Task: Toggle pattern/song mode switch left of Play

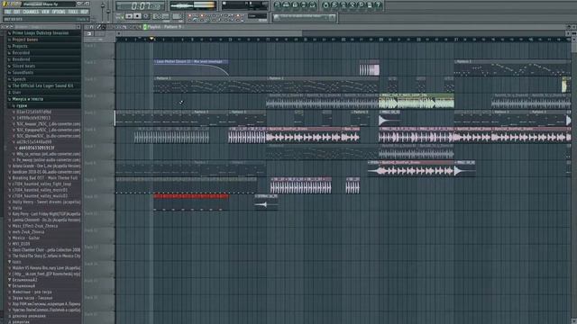Action: (120, 16)
